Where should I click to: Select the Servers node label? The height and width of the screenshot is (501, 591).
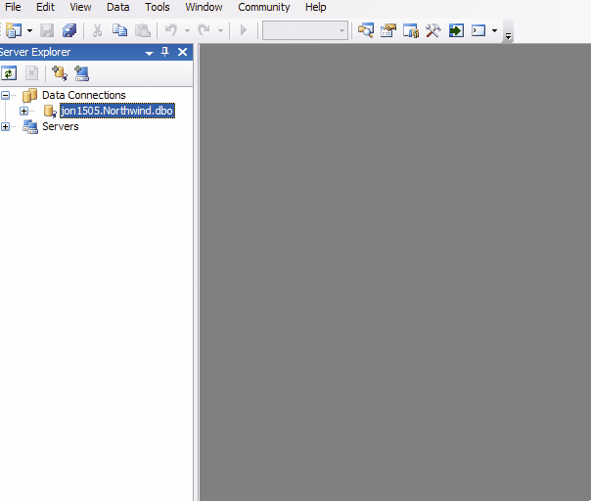[60, 126]
